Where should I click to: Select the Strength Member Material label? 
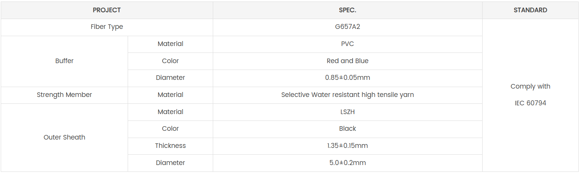170,95
